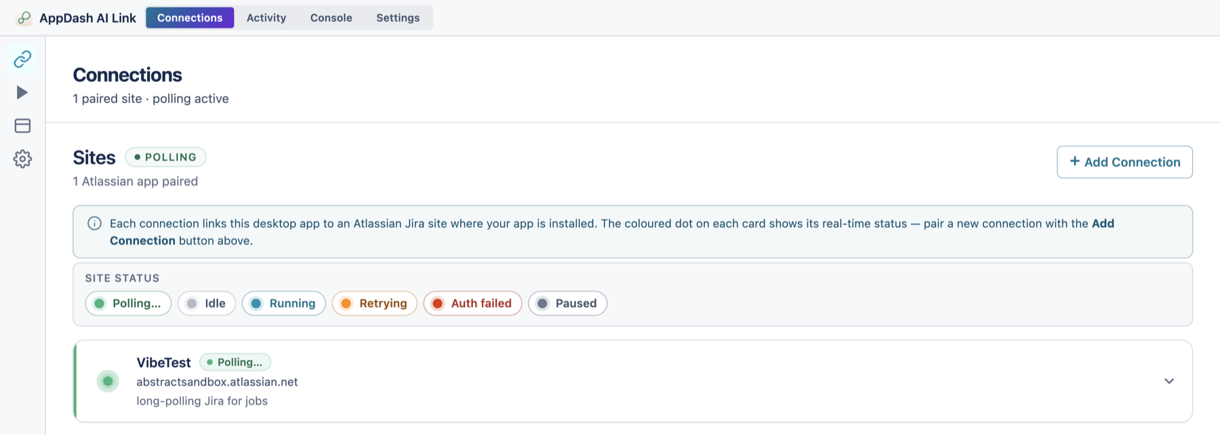
Task: Click the Polling... badge next to VibeTest
Action: coord(235,362)
